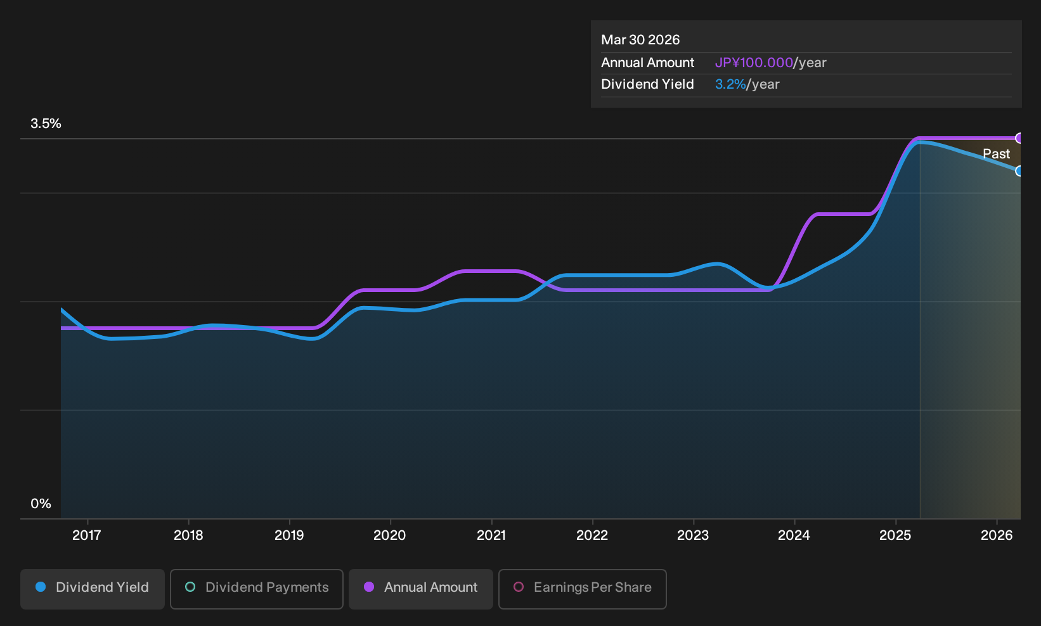Click the 3.5% y-axis label
Screen dimensions: 1041x626
46,124
